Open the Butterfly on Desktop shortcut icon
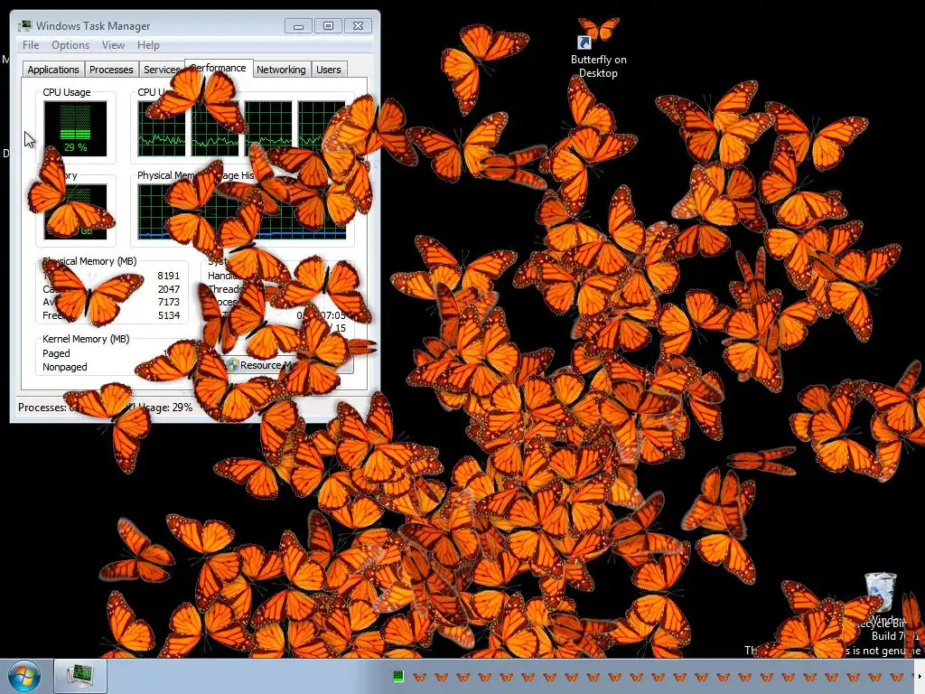 pos(598,49)
